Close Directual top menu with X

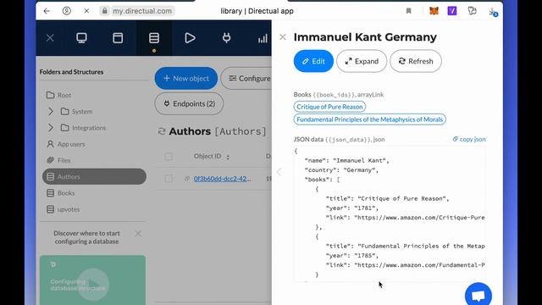coord(50,38)
